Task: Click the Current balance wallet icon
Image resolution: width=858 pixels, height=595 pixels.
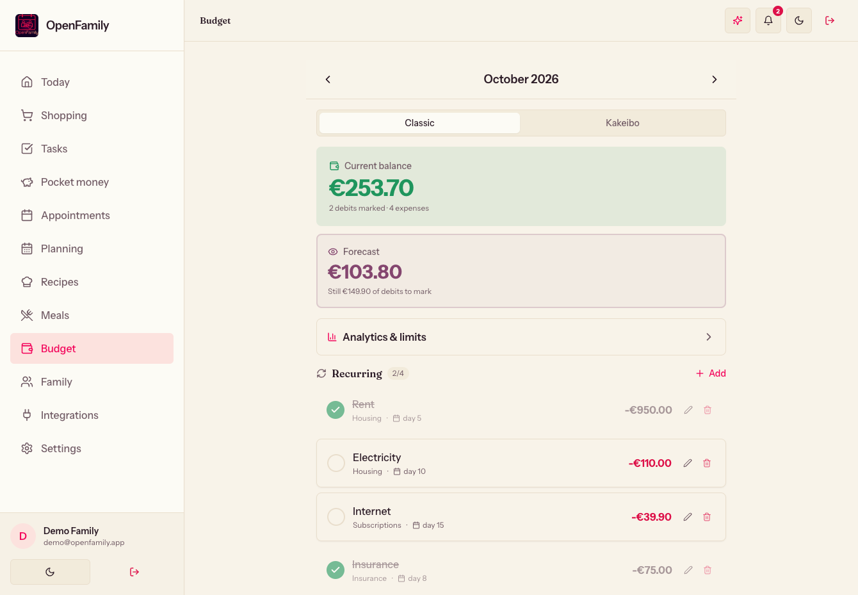Action: [334, 166]
